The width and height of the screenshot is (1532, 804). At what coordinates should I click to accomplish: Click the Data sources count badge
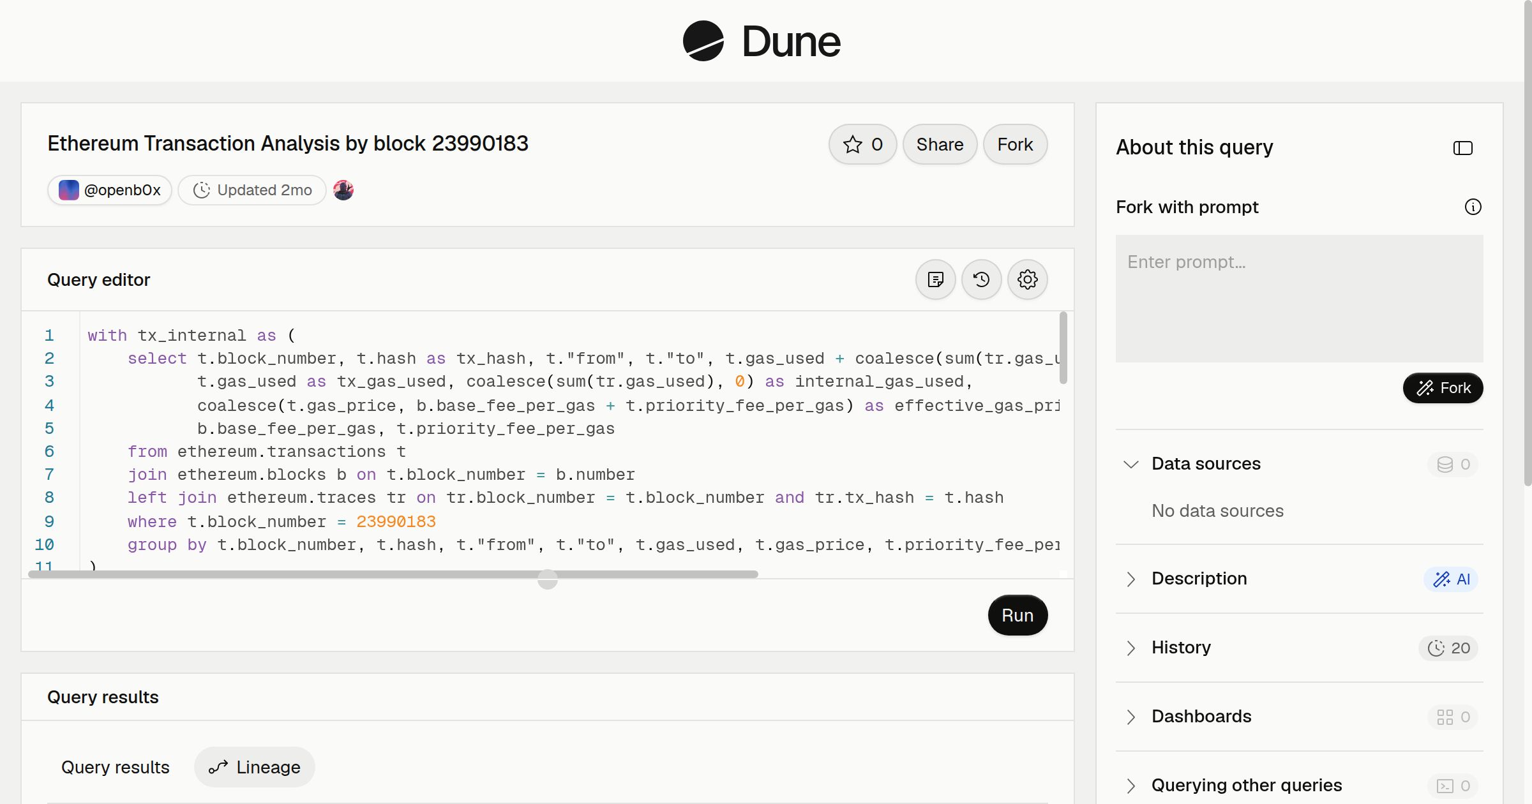(x=1453, y=464)
